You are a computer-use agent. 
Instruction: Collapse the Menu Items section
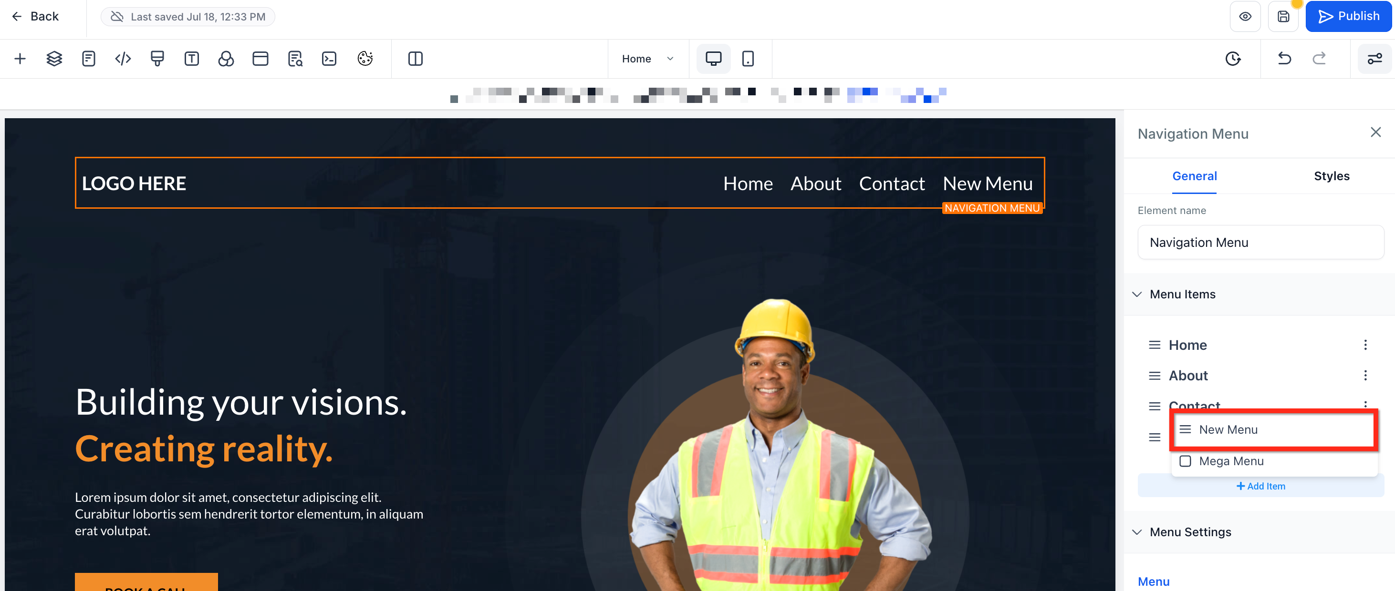click(1137, 295)
